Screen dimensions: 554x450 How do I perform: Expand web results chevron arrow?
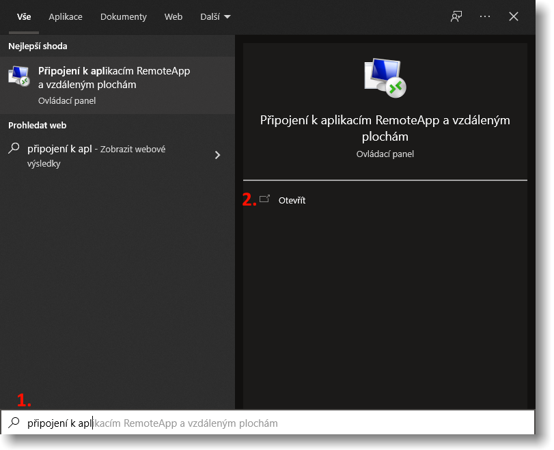[217, 155]
